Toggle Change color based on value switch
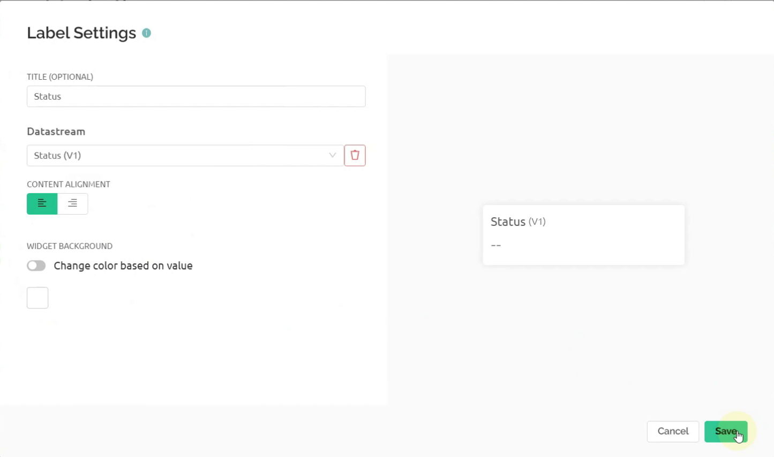The width and height of the screenshot is (774, 457). [36, 266]
